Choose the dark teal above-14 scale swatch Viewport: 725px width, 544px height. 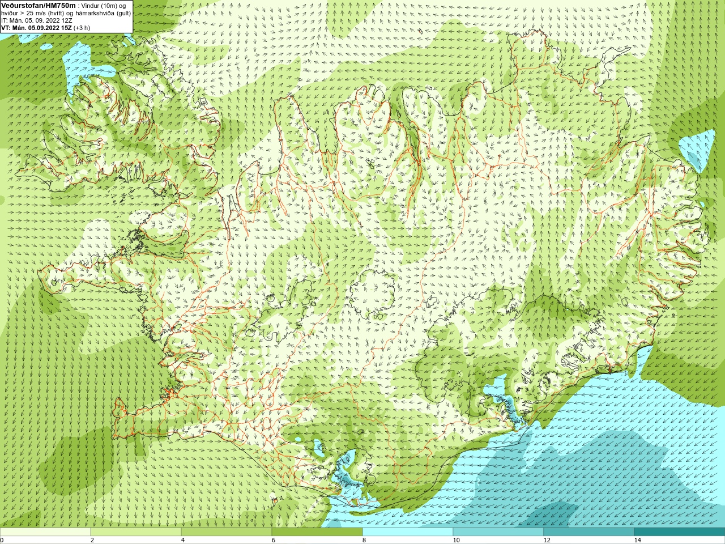pyautogui.click(x=680, y=532)
